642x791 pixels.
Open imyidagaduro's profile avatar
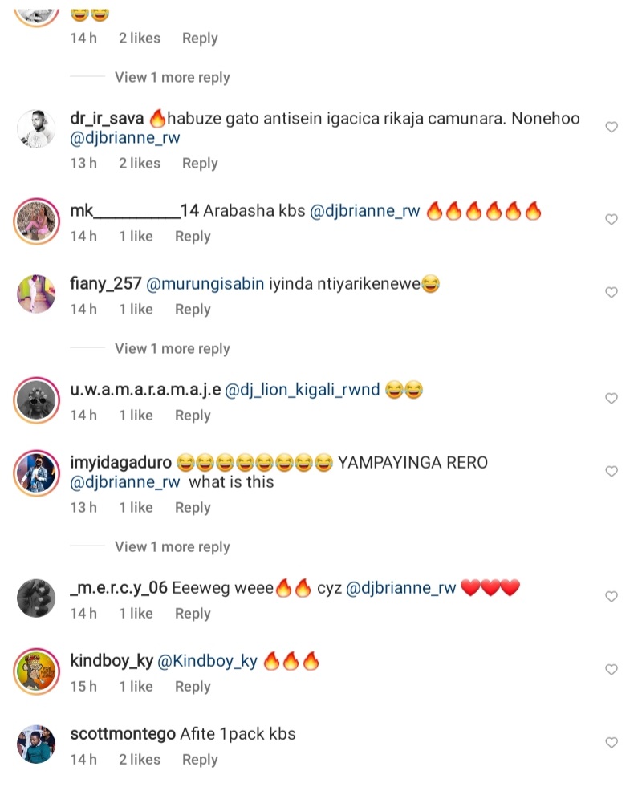(x=36, y=473)
